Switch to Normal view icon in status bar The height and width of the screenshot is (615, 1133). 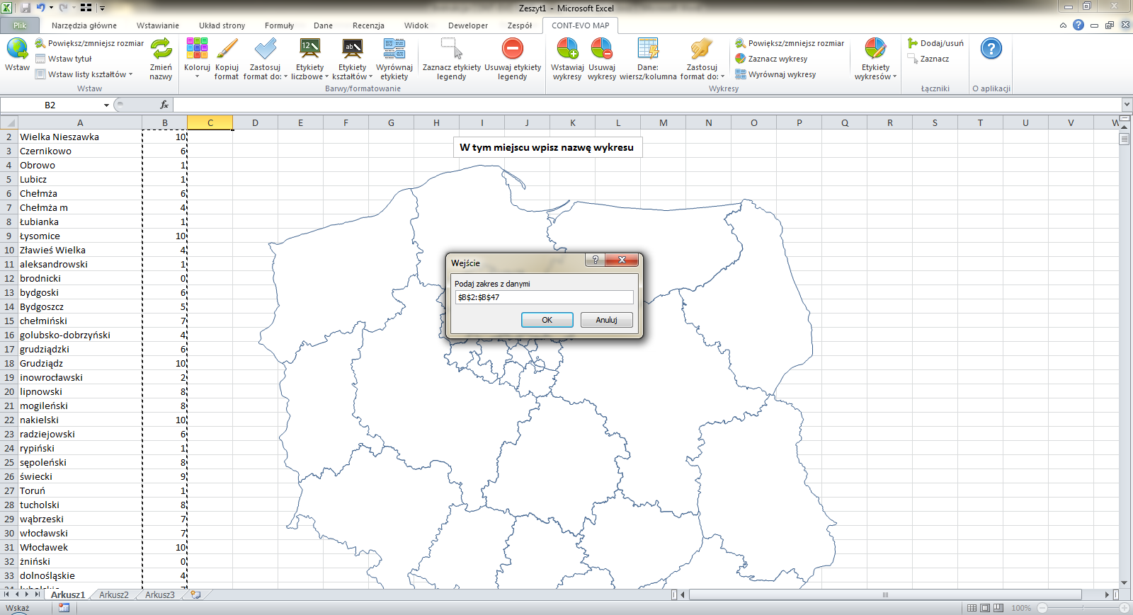coord(972,608)
